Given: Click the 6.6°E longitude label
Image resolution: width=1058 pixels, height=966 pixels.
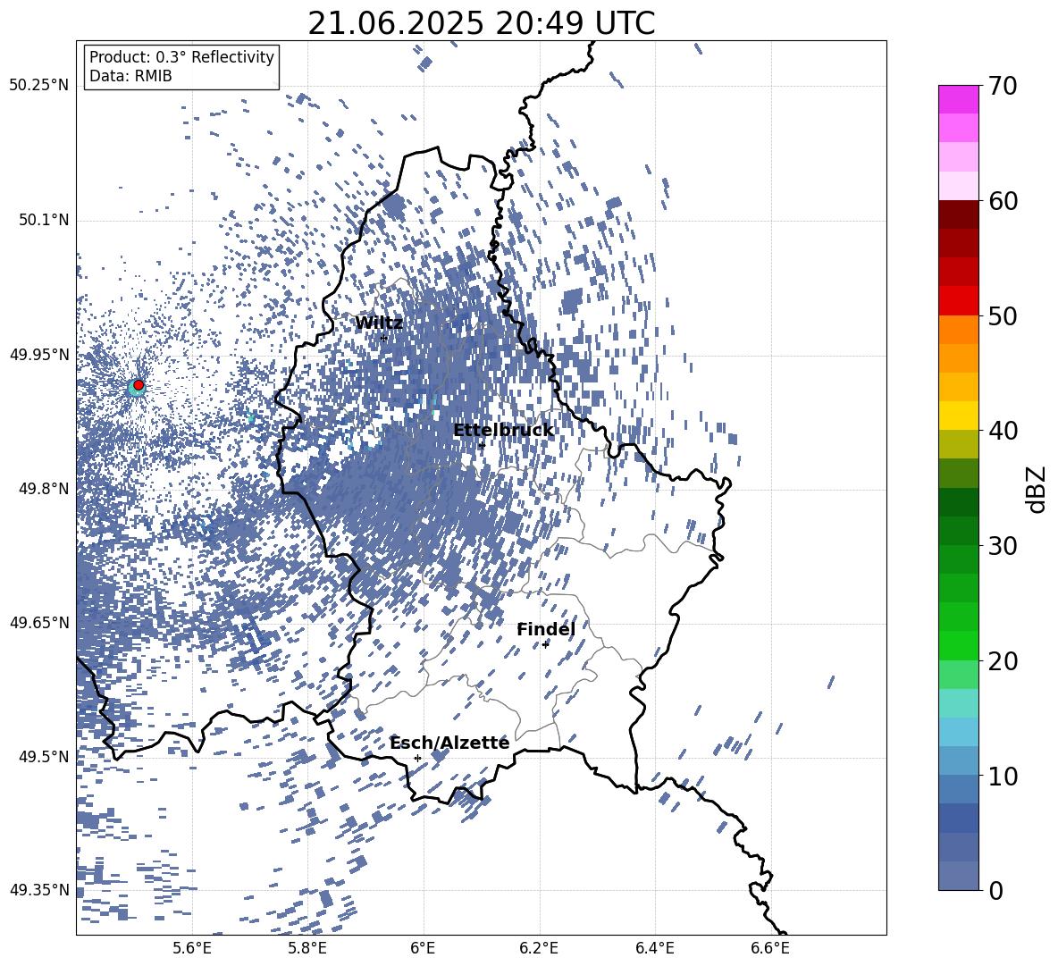Looking at the screenshot, I should tap(770, 948).
